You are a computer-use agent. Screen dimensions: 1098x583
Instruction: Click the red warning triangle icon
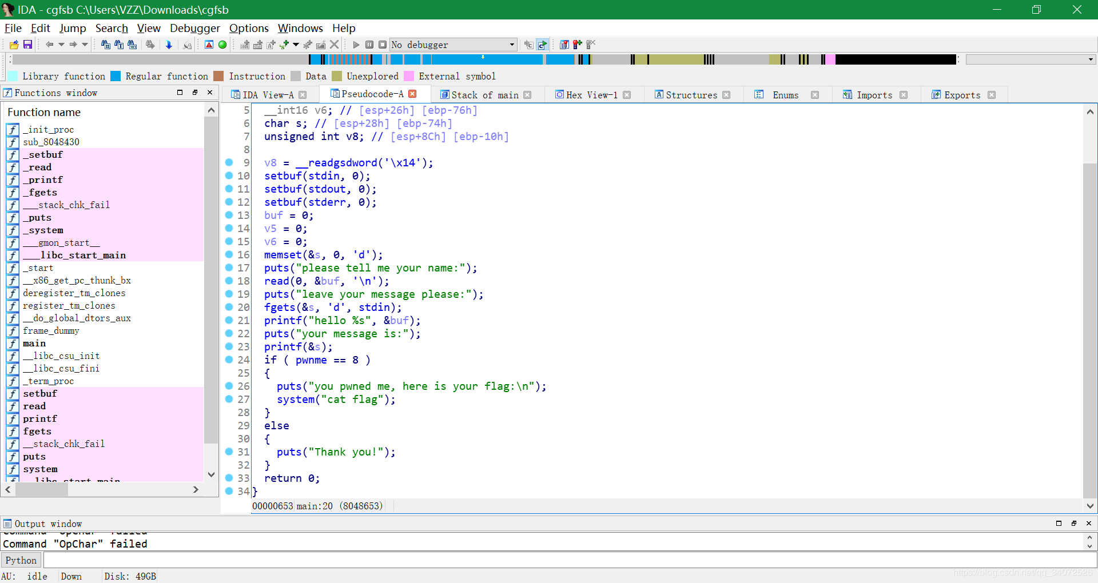[x=209, y=45]
